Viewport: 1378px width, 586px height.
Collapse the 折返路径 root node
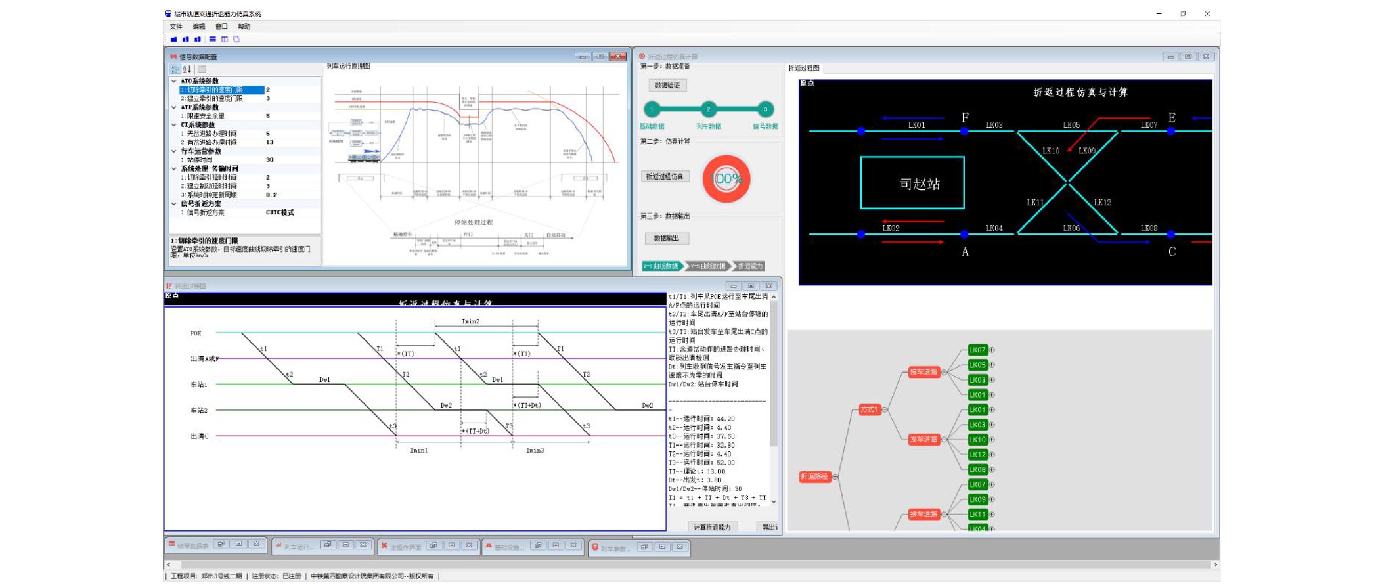(835, 477)
